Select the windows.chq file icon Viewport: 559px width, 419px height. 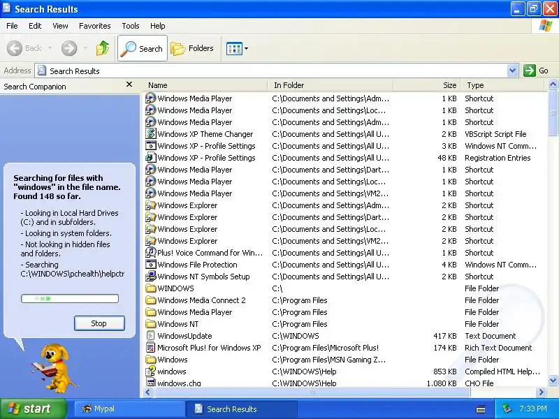coord(151,383)
